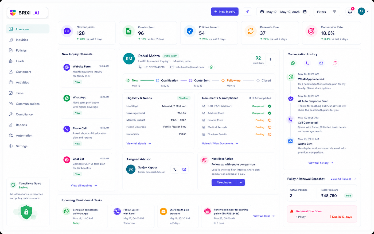
Task: Select the Follow-up stage marker
Action: 223,80
